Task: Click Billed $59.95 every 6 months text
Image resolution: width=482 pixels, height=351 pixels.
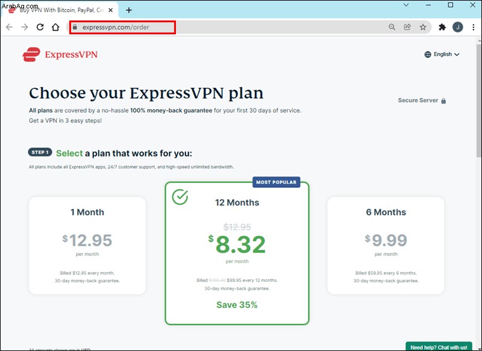Action: coord(386,273)
